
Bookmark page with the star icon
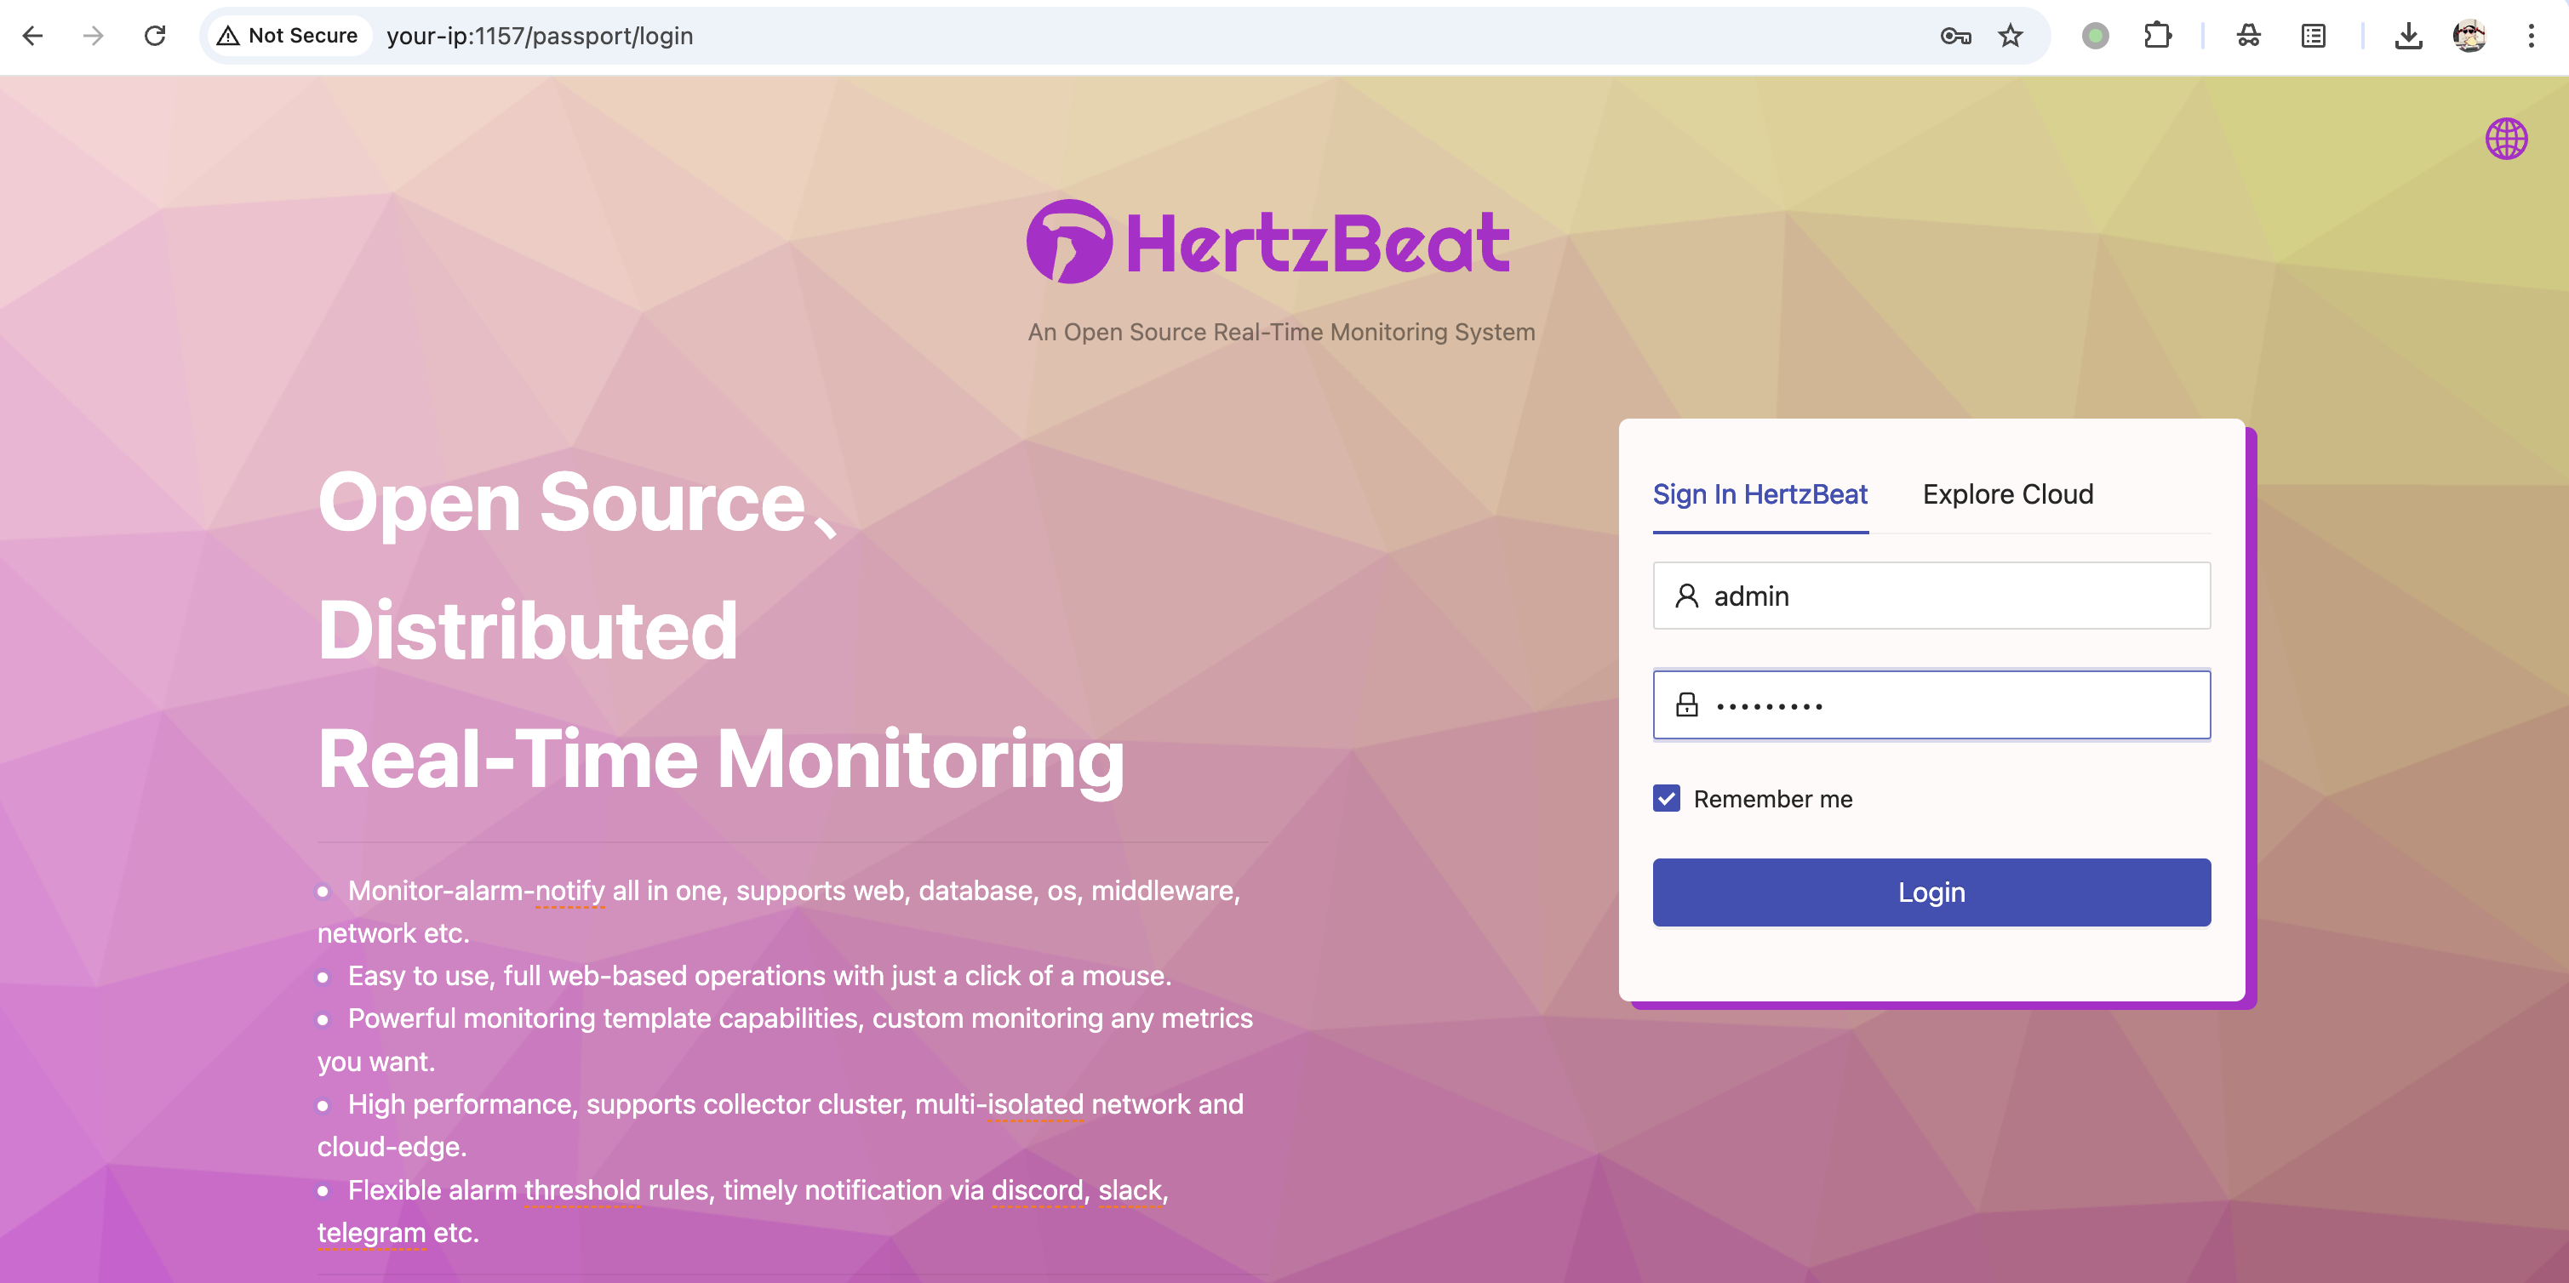pos(2010,36)
